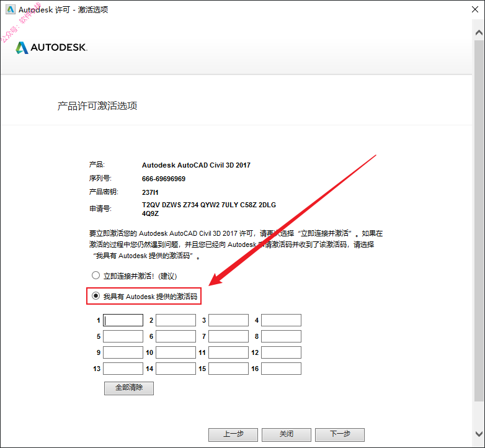Viewport: 485px width, 448px height.
Task: Click activation code field 9
Action: [123, 352]
